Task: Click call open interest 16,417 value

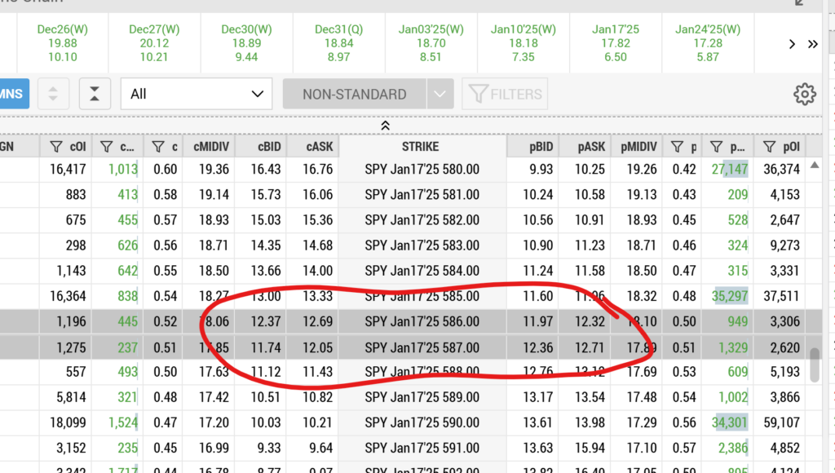Action: pyautogui.click(x=68, y=170)
